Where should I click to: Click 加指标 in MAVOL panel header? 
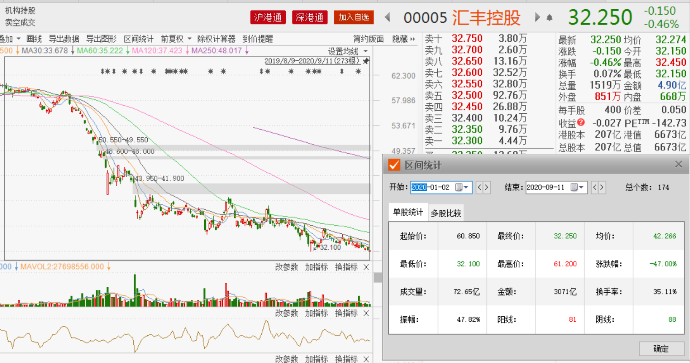pyautogui.click(x=317, y=267)
